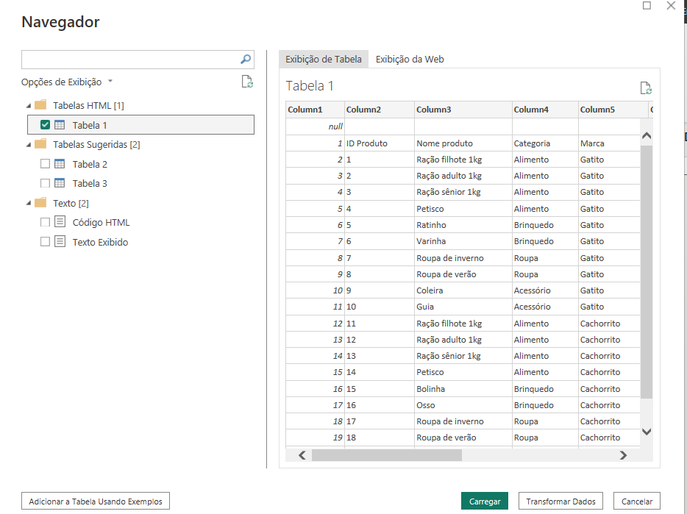Collapse the Tabelas Sugeridas [2] group
This screenshot has width=687, height=514.
coord(29,145)
